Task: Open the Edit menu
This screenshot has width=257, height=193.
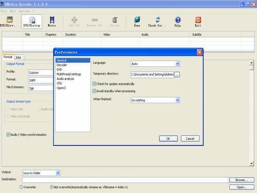Action: [x=13, y=11]
